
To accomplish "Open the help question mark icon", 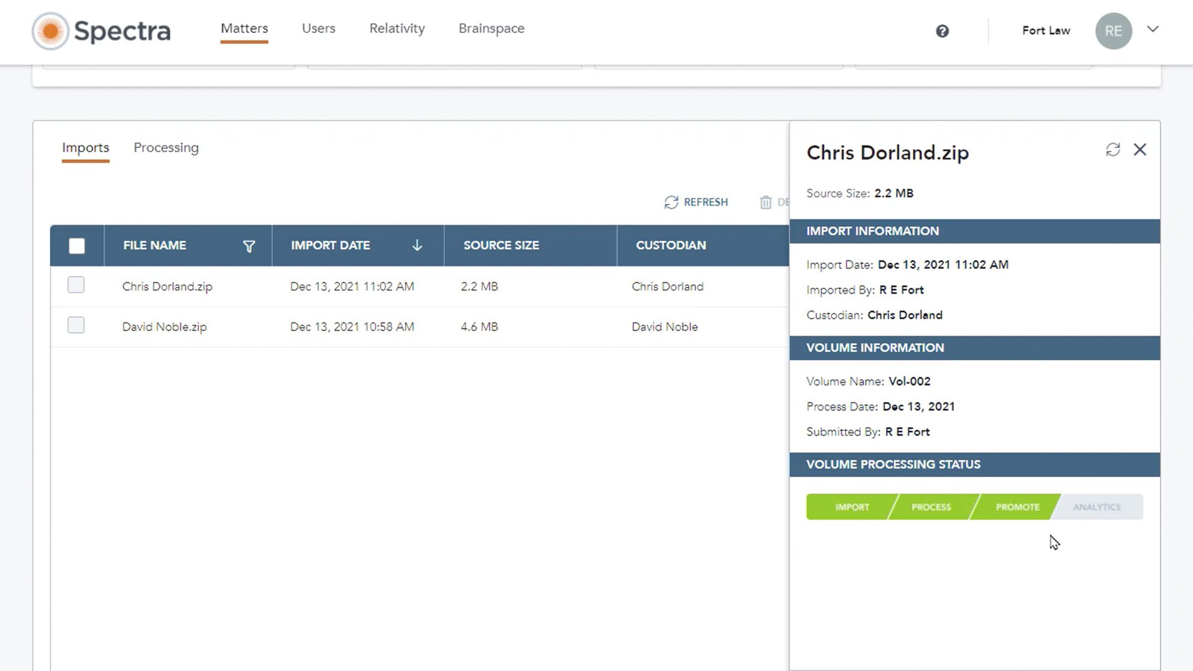I will [x=942, y=31].
